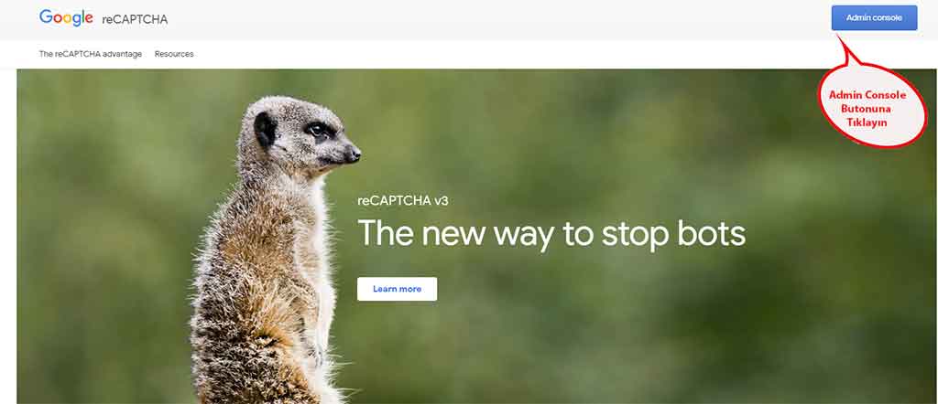Click the reCAPTCHA v3 subtitle text
Image resolution: width=938 pixels, height=404 pixels.
[x=403, y=201]
